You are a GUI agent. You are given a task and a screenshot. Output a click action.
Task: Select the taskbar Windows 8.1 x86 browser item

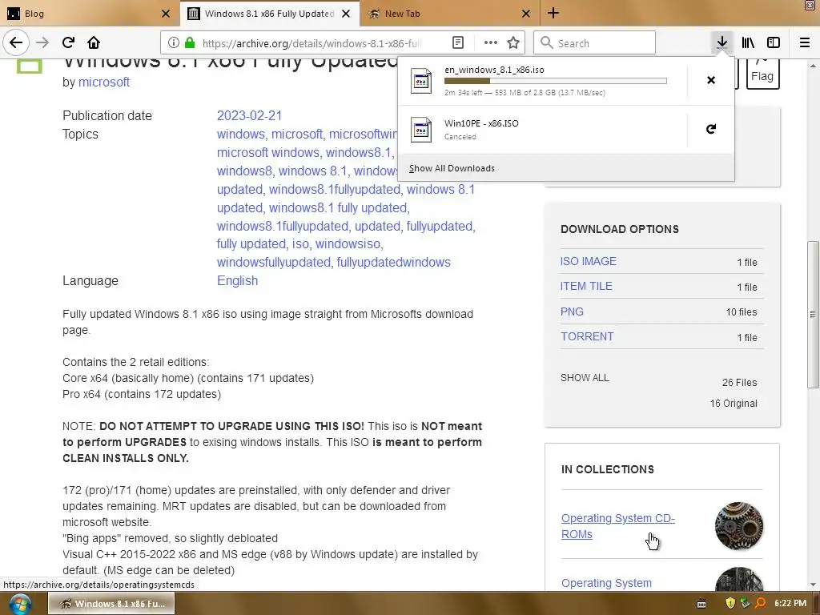111,604
